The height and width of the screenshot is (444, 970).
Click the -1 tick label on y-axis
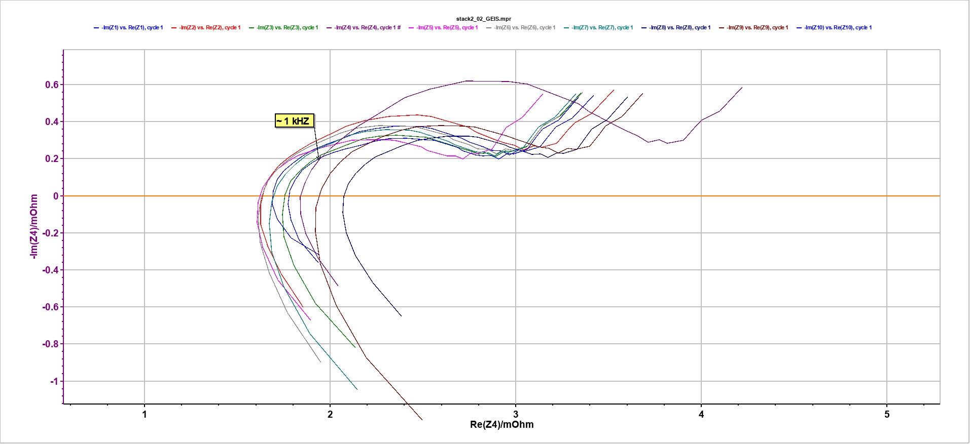54,382
